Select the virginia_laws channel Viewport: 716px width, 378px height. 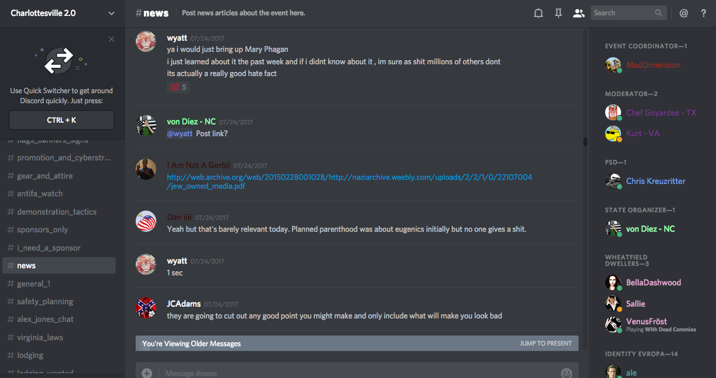[40, 337]
